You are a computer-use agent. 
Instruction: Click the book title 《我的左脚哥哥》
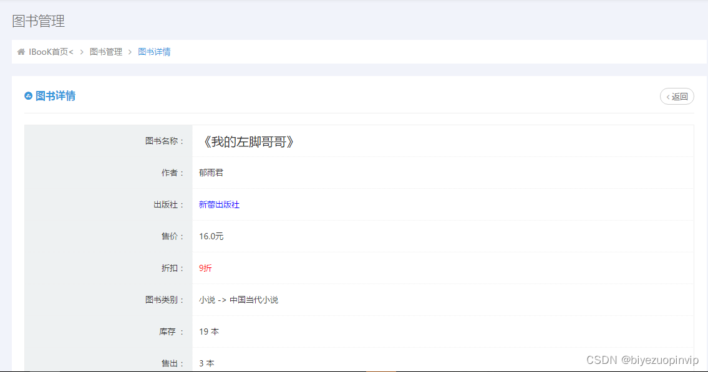(248, 142)
